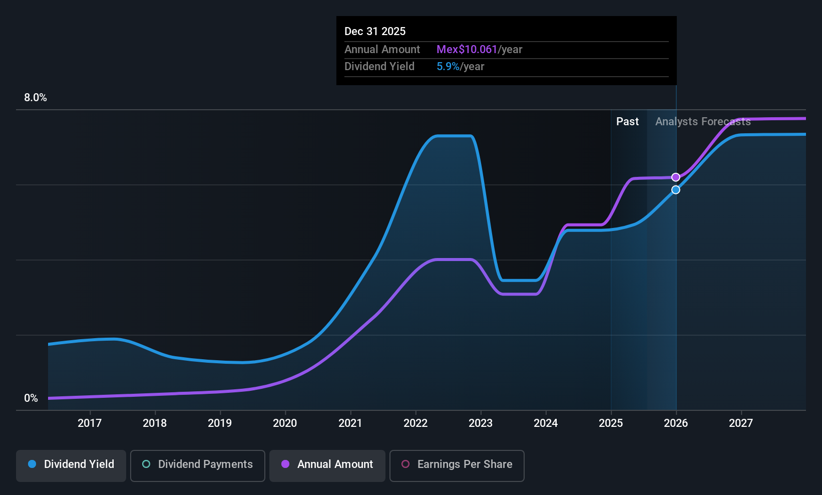The width and height of the screenshot is (822, 495).
Task: Click the 8.0% y-axis label
Action: point(36,98)
